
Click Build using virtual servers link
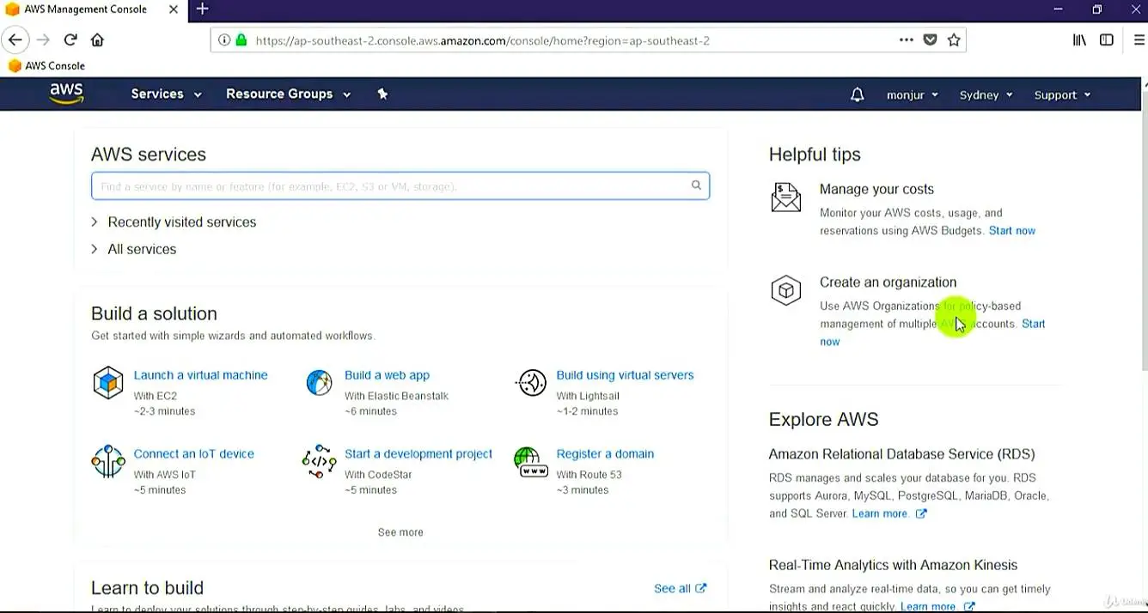coord(625,375)
